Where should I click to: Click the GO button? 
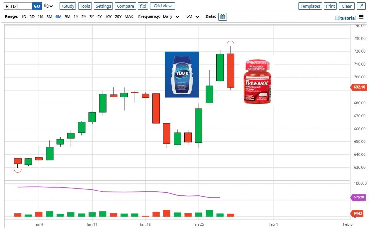[x=37, y=6]
